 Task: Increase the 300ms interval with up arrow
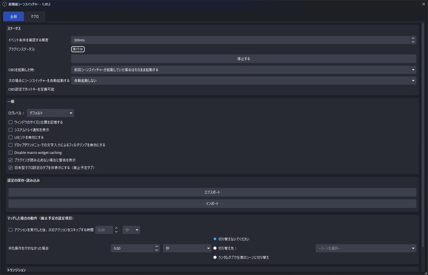[413, 38]
